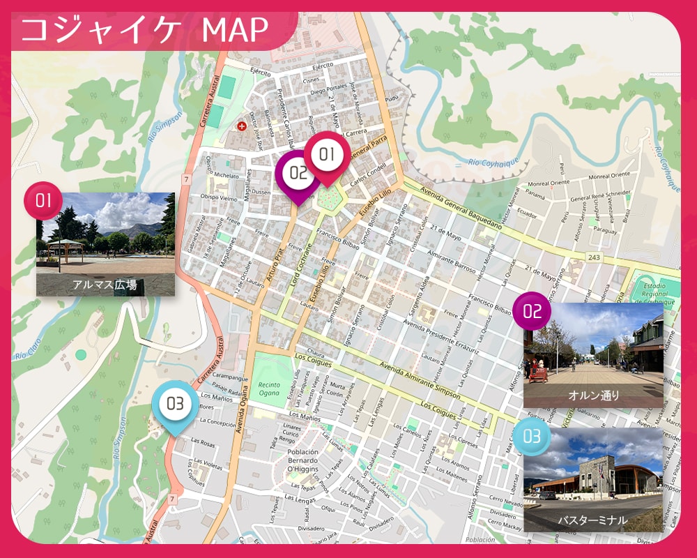Viewport: 697px width, 558px height.
Task: Click the blue 03 badge beside terminal photo
Action: click(532, 437)
